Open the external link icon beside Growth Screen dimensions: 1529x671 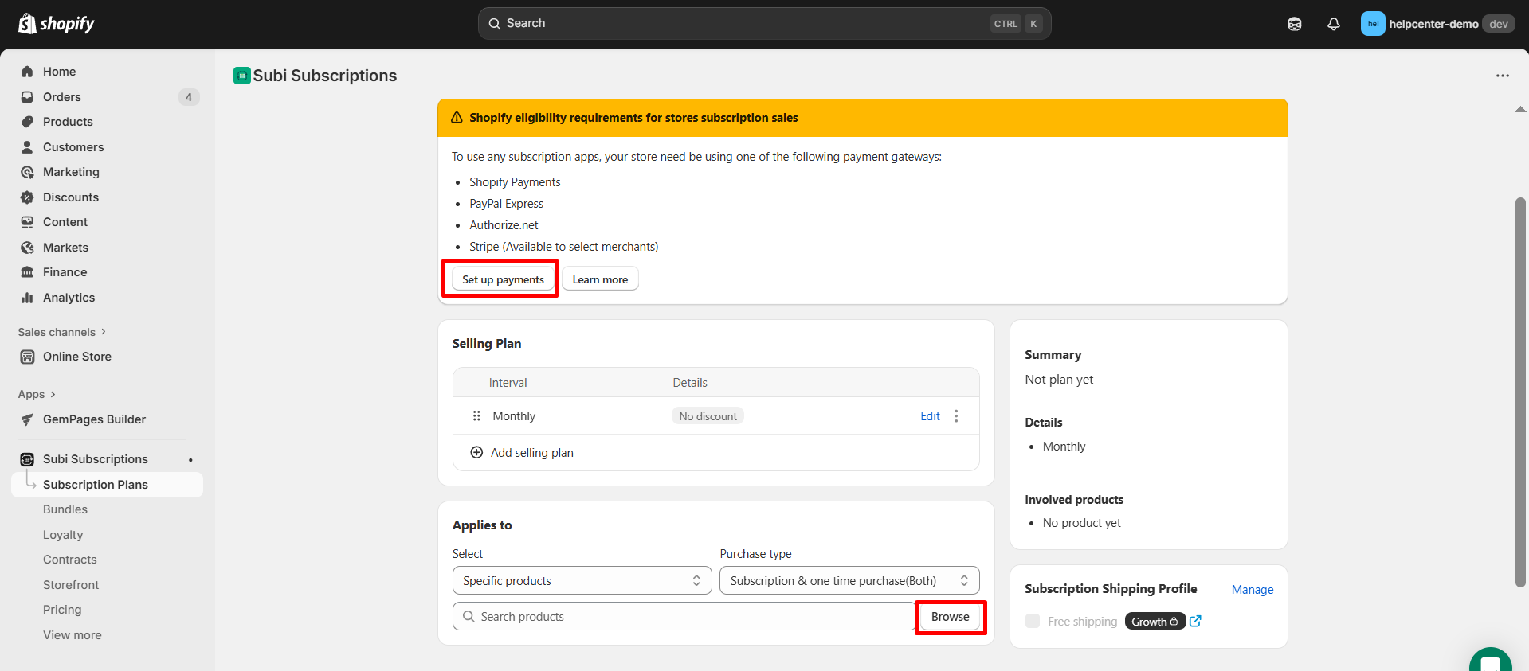pyautogui.click(x=1195, y=622)
